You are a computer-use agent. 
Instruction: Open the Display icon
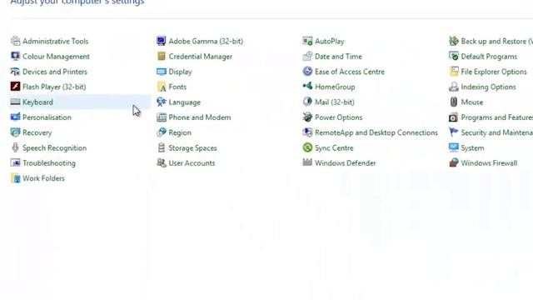[161, 72]
